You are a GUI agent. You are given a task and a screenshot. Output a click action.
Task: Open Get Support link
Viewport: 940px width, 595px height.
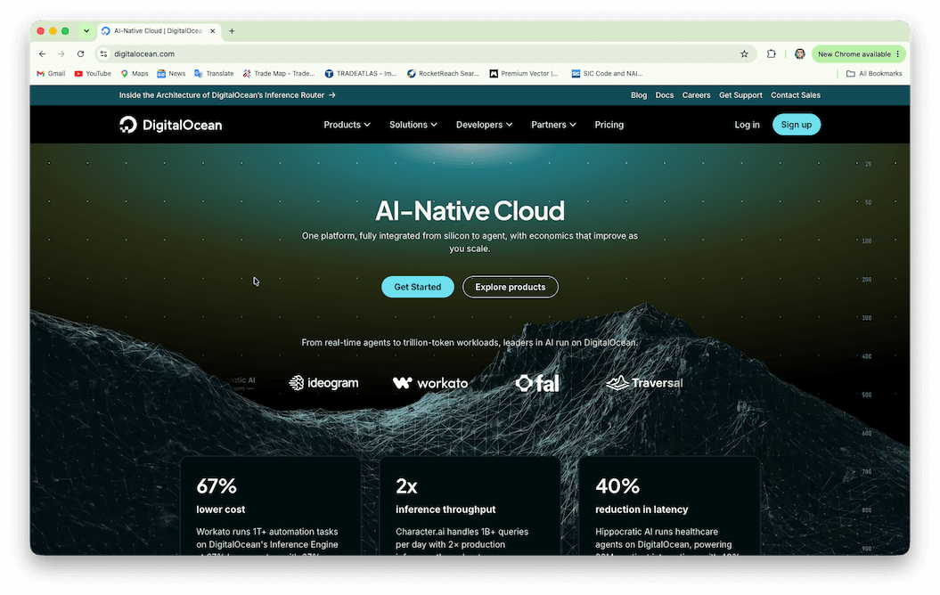[x=740, y=95]
